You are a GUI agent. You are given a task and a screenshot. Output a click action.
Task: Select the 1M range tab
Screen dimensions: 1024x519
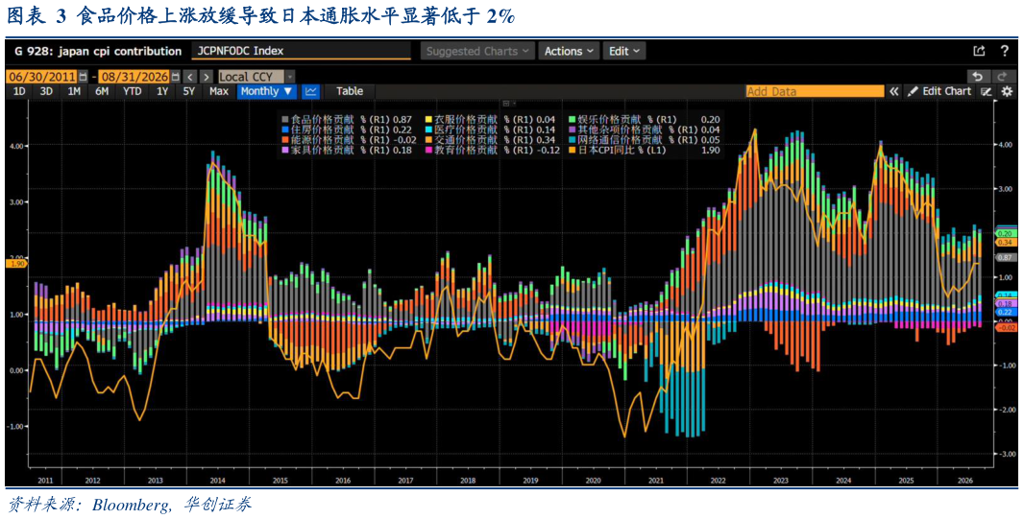pyautogui.click(x=74, y=91)
